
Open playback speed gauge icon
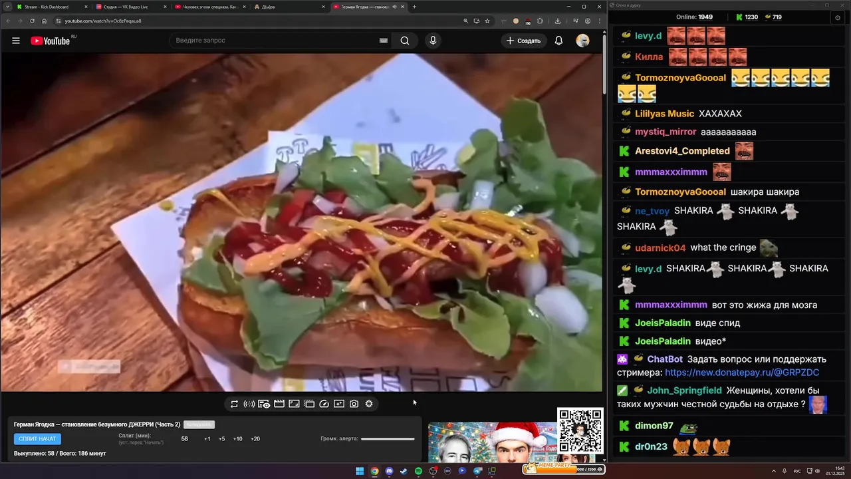[x=324, y=404]
